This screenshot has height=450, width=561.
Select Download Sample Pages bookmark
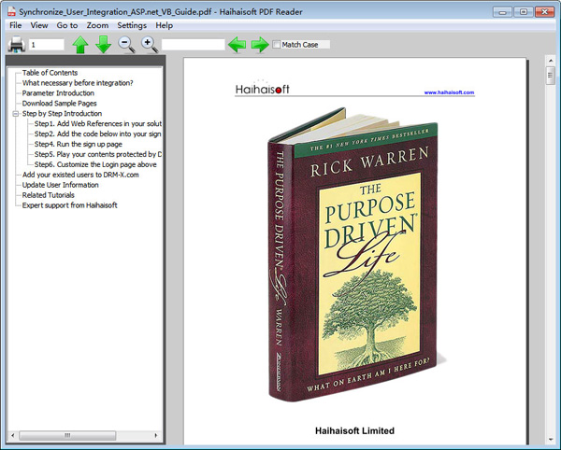click(x=59, y=104)
